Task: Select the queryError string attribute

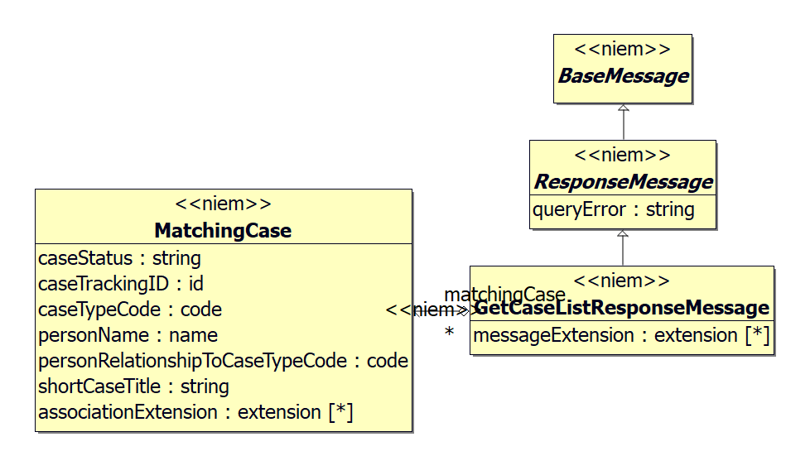Action: coord(614,210)
